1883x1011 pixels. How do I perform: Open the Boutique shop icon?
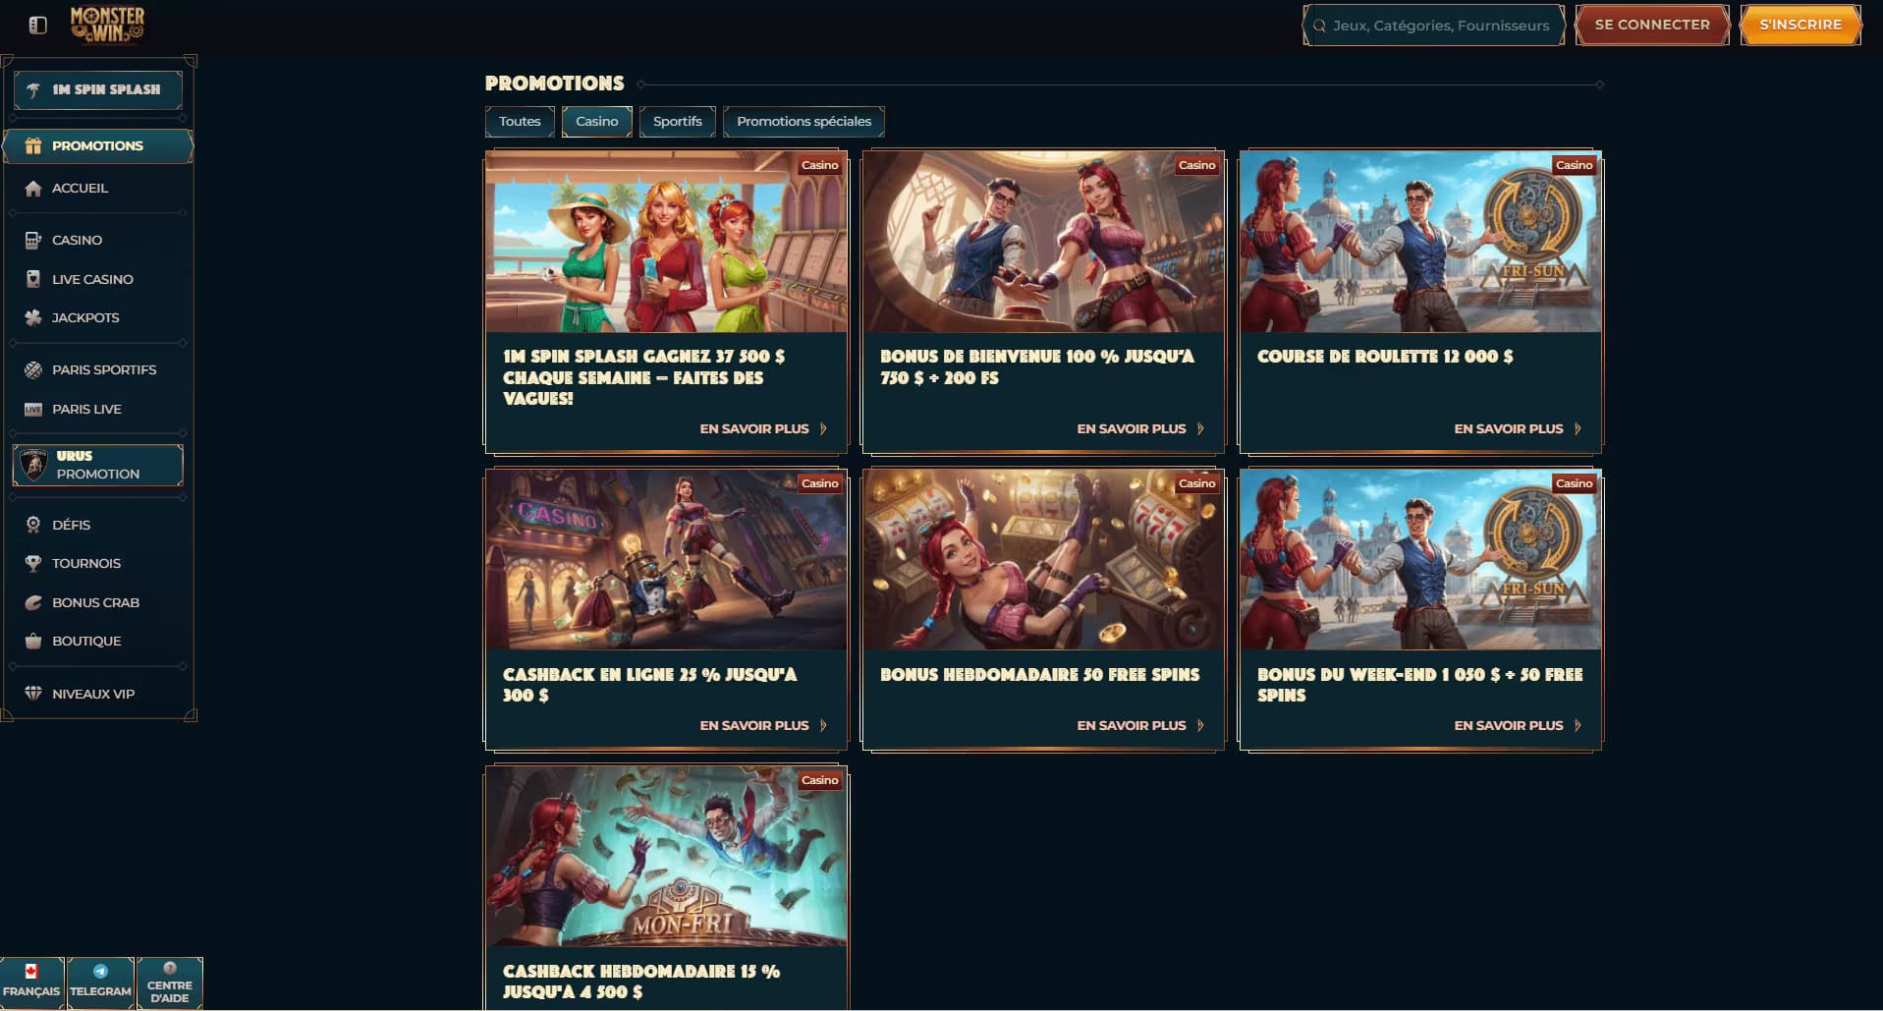coord(35,641)
